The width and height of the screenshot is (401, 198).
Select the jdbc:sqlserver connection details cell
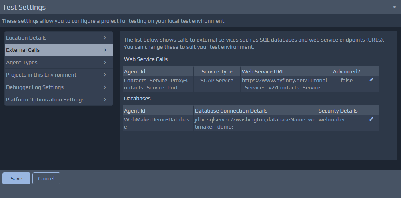[255, 123]
